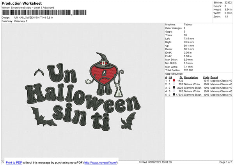Screen dimensions: 234x165
Task: Click the large bat at the design's lower left
Action: click(43, 117)
